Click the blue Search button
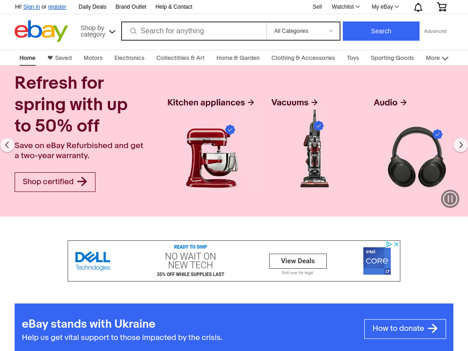This screenshot has height=351, width=468. pyautogui.click(x=381, y=31)
